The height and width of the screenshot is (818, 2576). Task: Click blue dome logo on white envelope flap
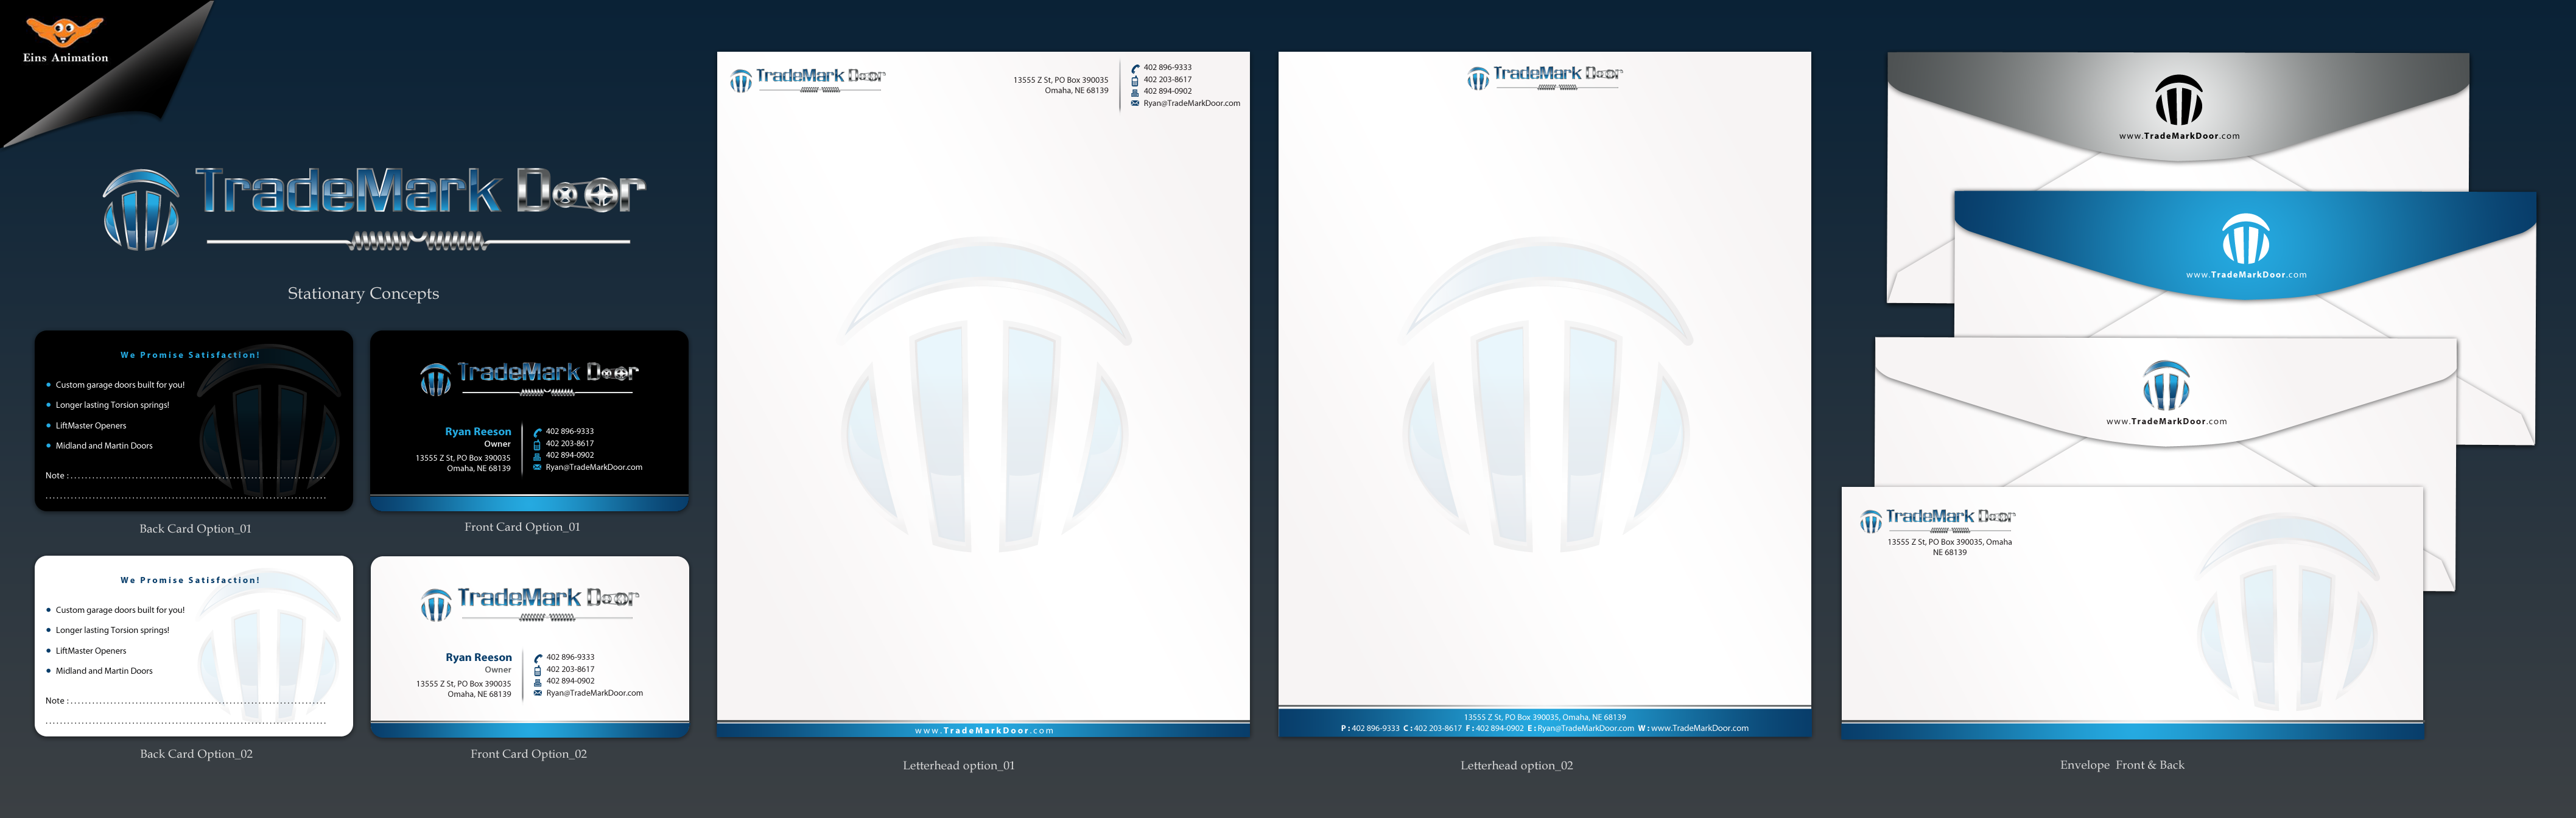pos(2166,386)
